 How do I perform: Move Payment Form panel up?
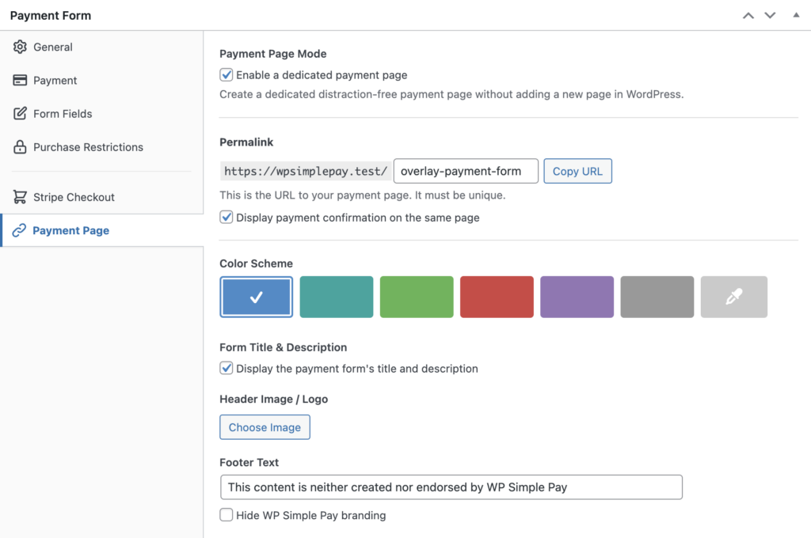(x=748, y=16)
